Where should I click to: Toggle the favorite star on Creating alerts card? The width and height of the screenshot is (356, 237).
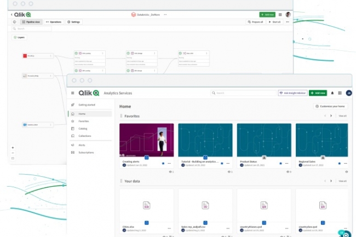click(x=163, y=163)
